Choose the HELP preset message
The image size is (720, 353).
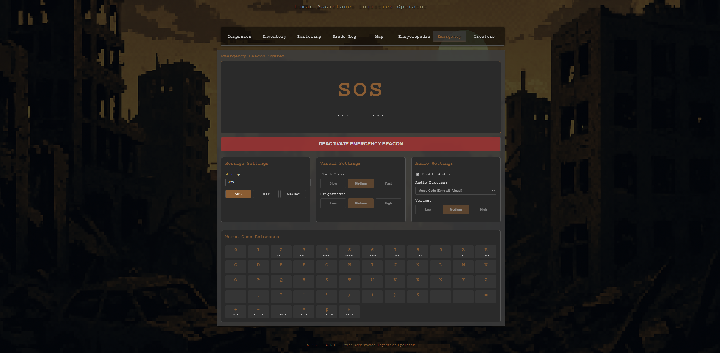pyautogui.click(x=266, y=194)
